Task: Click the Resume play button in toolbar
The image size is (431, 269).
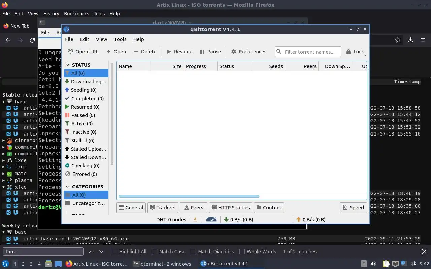Action: pos(180,52)
